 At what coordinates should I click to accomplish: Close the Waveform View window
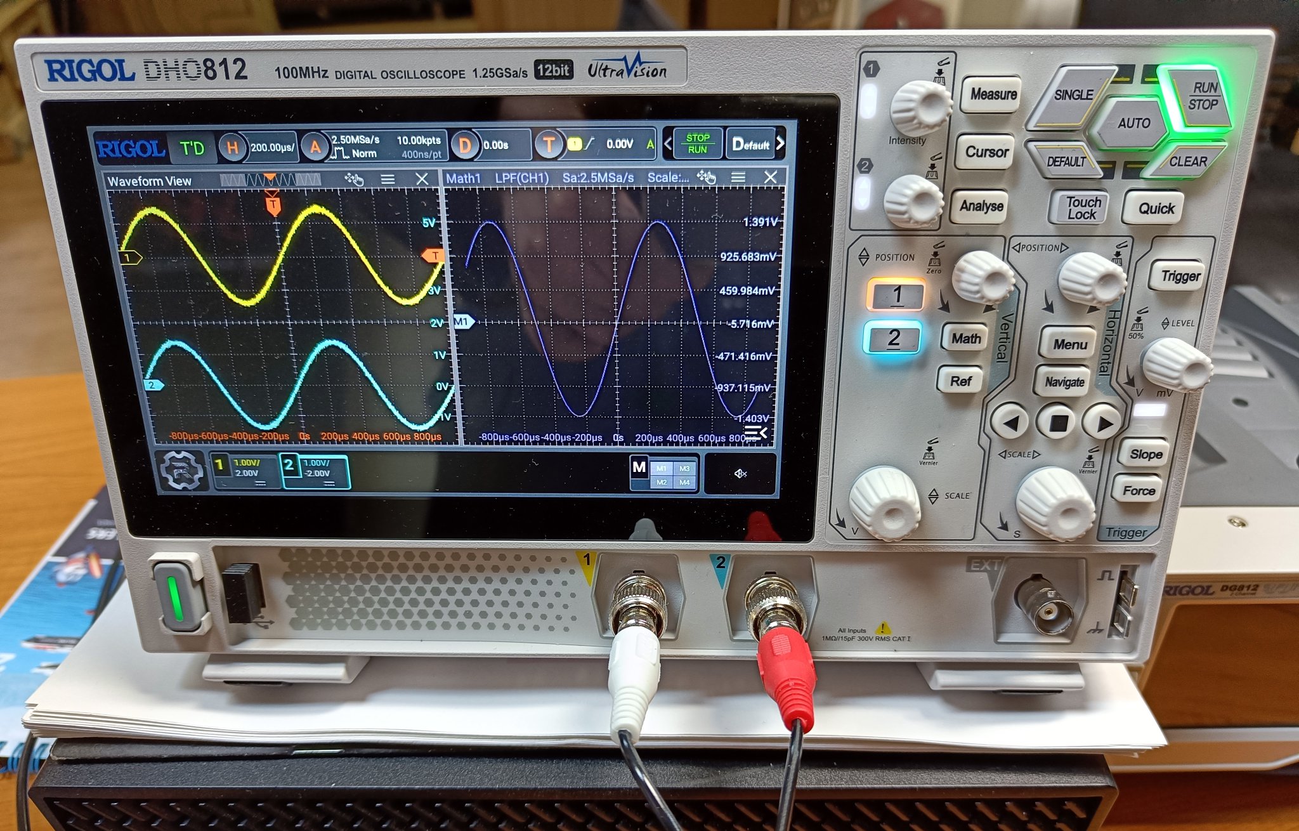[422, 180]
